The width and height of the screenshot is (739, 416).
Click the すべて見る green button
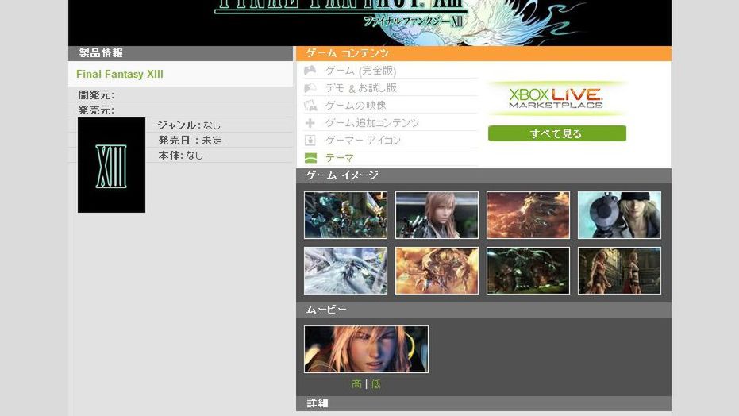[557, 133]
